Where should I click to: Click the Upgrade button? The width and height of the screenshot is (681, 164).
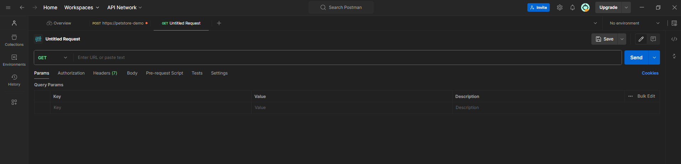(x=608, y=7)
